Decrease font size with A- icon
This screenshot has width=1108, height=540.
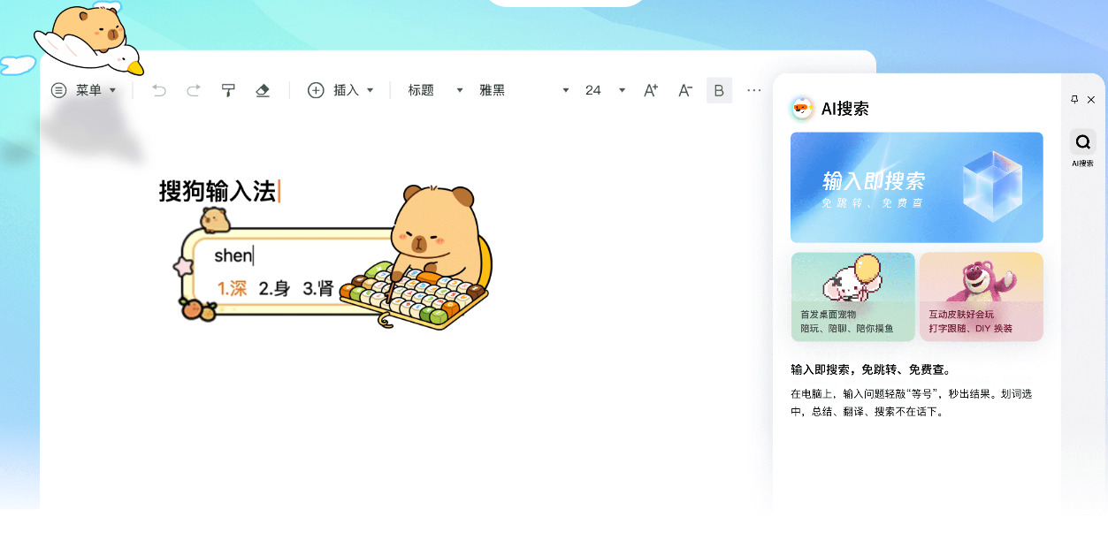[x=685, y=90]
